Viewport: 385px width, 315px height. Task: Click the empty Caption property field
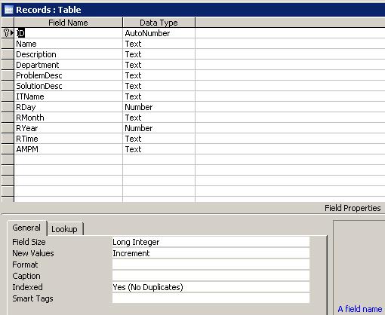pos(211,276)
